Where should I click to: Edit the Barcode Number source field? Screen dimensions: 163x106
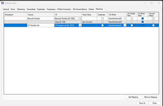click(40, 19)
